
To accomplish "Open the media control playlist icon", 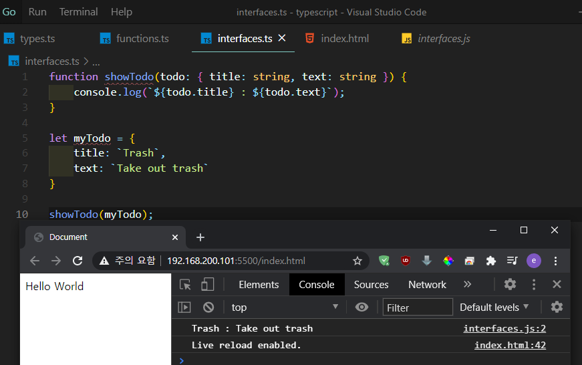I will coord(513,261).
